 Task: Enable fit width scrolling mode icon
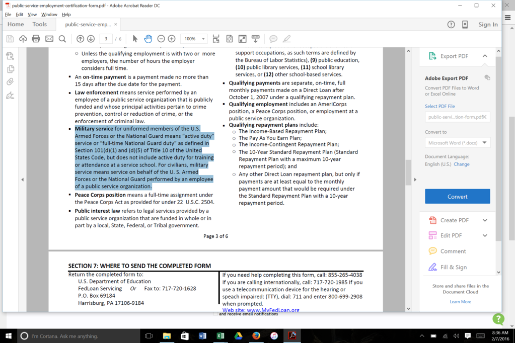pos(216,39)
